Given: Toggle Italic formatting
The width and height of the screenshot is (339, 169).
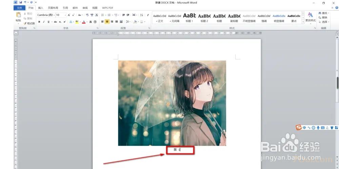Looking at the screenshot, I should [x=44, y=22].
